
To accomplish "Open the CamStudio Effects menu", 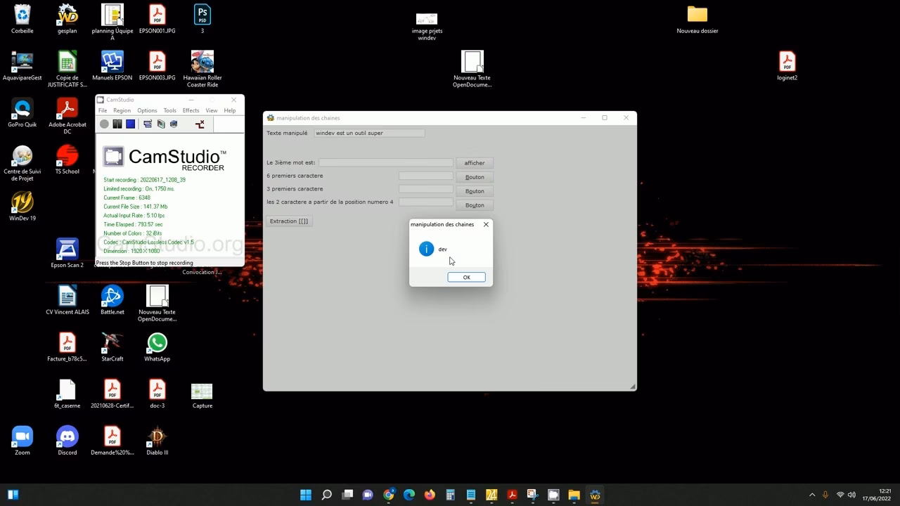I will (x=191, y=110).
